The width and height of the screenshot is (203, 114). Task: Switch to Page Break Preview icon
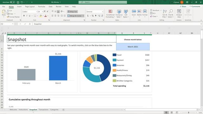[177, 112]
